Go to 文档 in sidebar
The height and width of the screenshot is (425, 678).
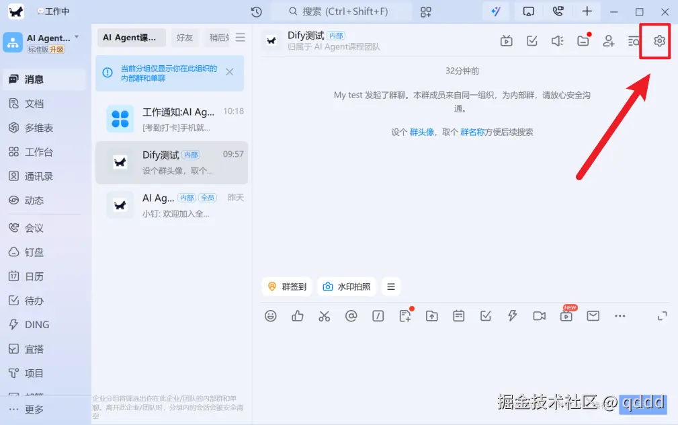tap(44, 104)
